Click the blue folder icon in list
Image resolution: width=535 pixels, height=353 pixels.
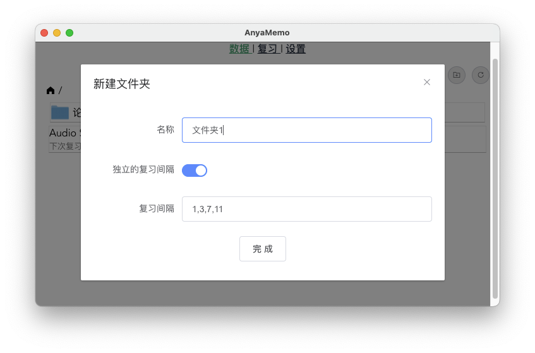tap(60, 112)
